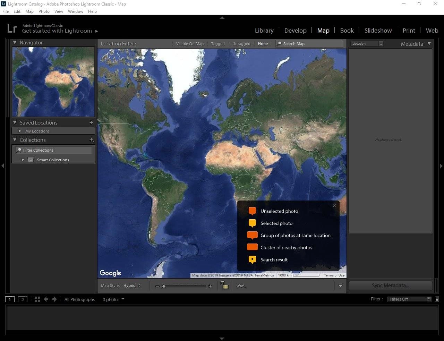Click the Sync Metadata button
Image resolution: width=444 pixels, height=341 pixels.
(x=391, y=285)
